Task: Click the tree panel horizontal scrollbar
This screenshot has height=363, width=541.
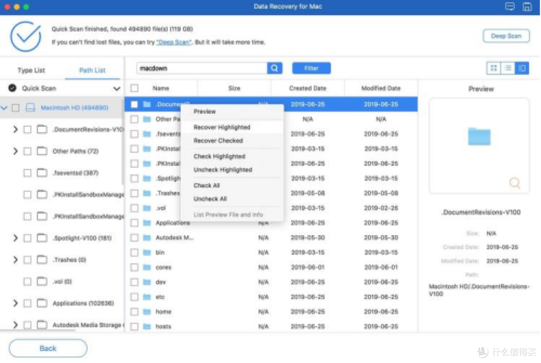Action: click(38, 330)
